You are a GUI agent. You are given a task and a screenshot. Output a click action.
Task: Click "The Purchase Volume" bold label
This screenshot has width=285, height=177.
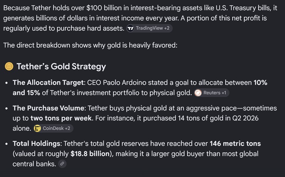click(x=48, y=108)
